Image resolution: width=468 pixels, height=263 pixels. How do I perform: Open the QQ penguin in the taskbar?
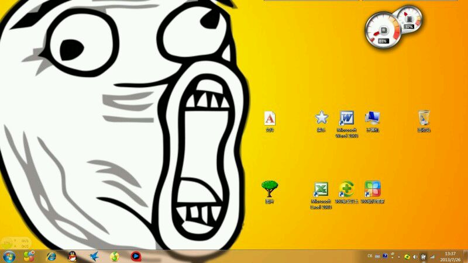[72, 257]
